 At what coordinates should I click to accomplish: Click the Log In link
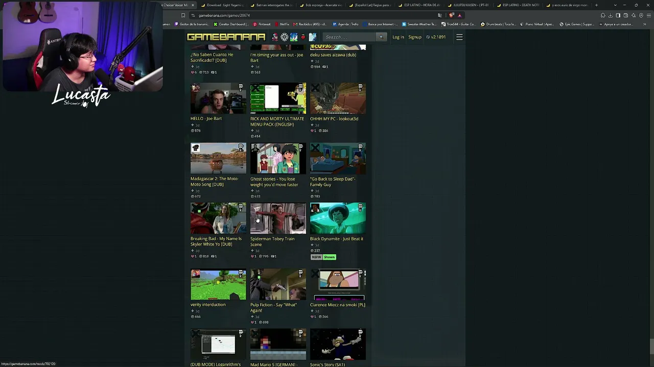point(398,37)
